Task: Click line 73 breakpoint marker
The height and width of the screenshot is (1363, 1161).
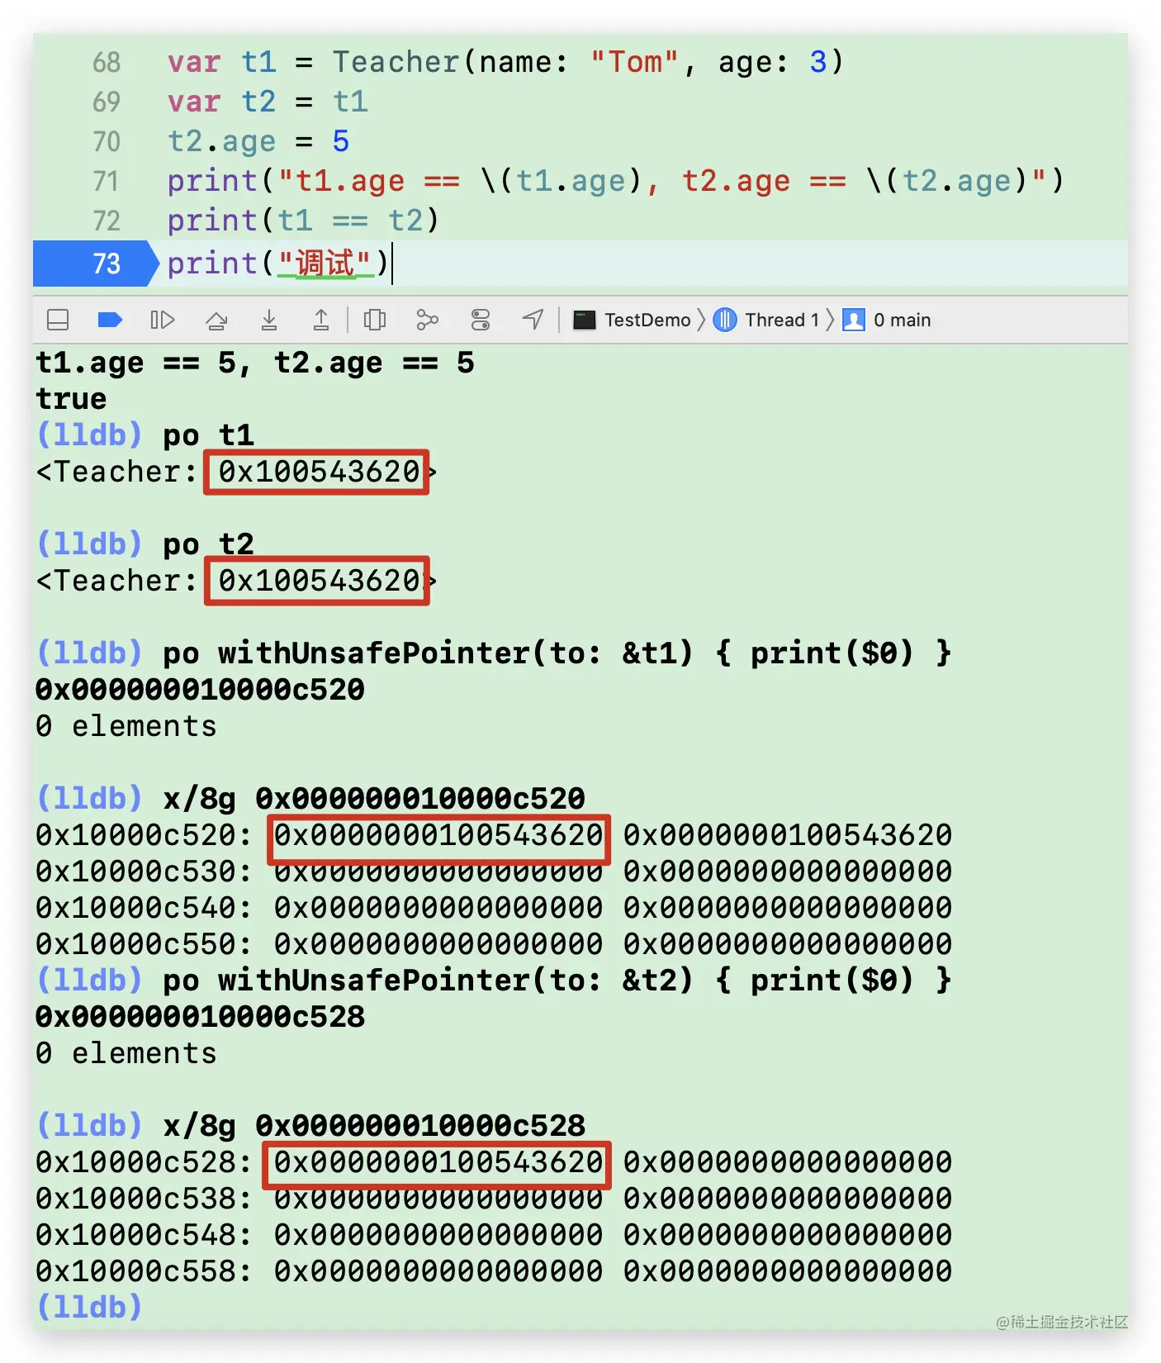Action: pyautogui.click(x=95, y=264)
